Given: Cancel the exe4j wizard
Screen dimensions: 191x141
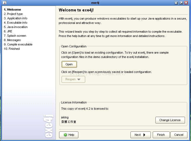Looking at the screenshot, I should click(179, 135).
